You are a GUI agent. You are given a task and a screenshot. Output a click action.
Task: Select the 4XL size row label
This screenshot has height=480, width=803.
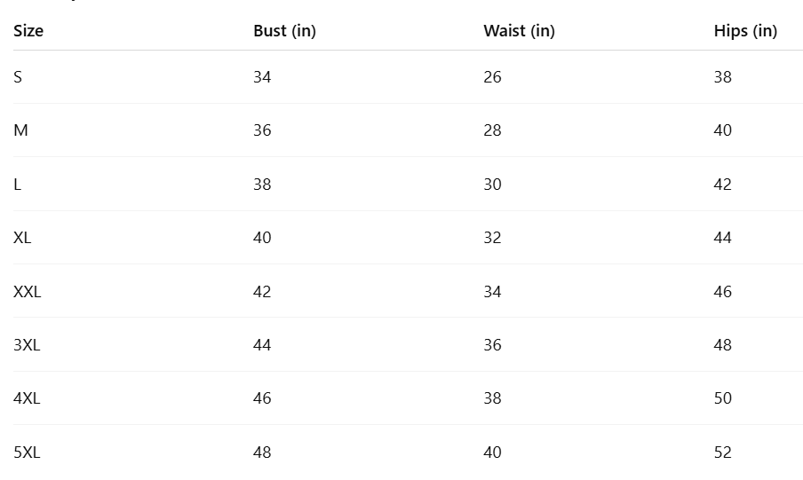point(27,398)
